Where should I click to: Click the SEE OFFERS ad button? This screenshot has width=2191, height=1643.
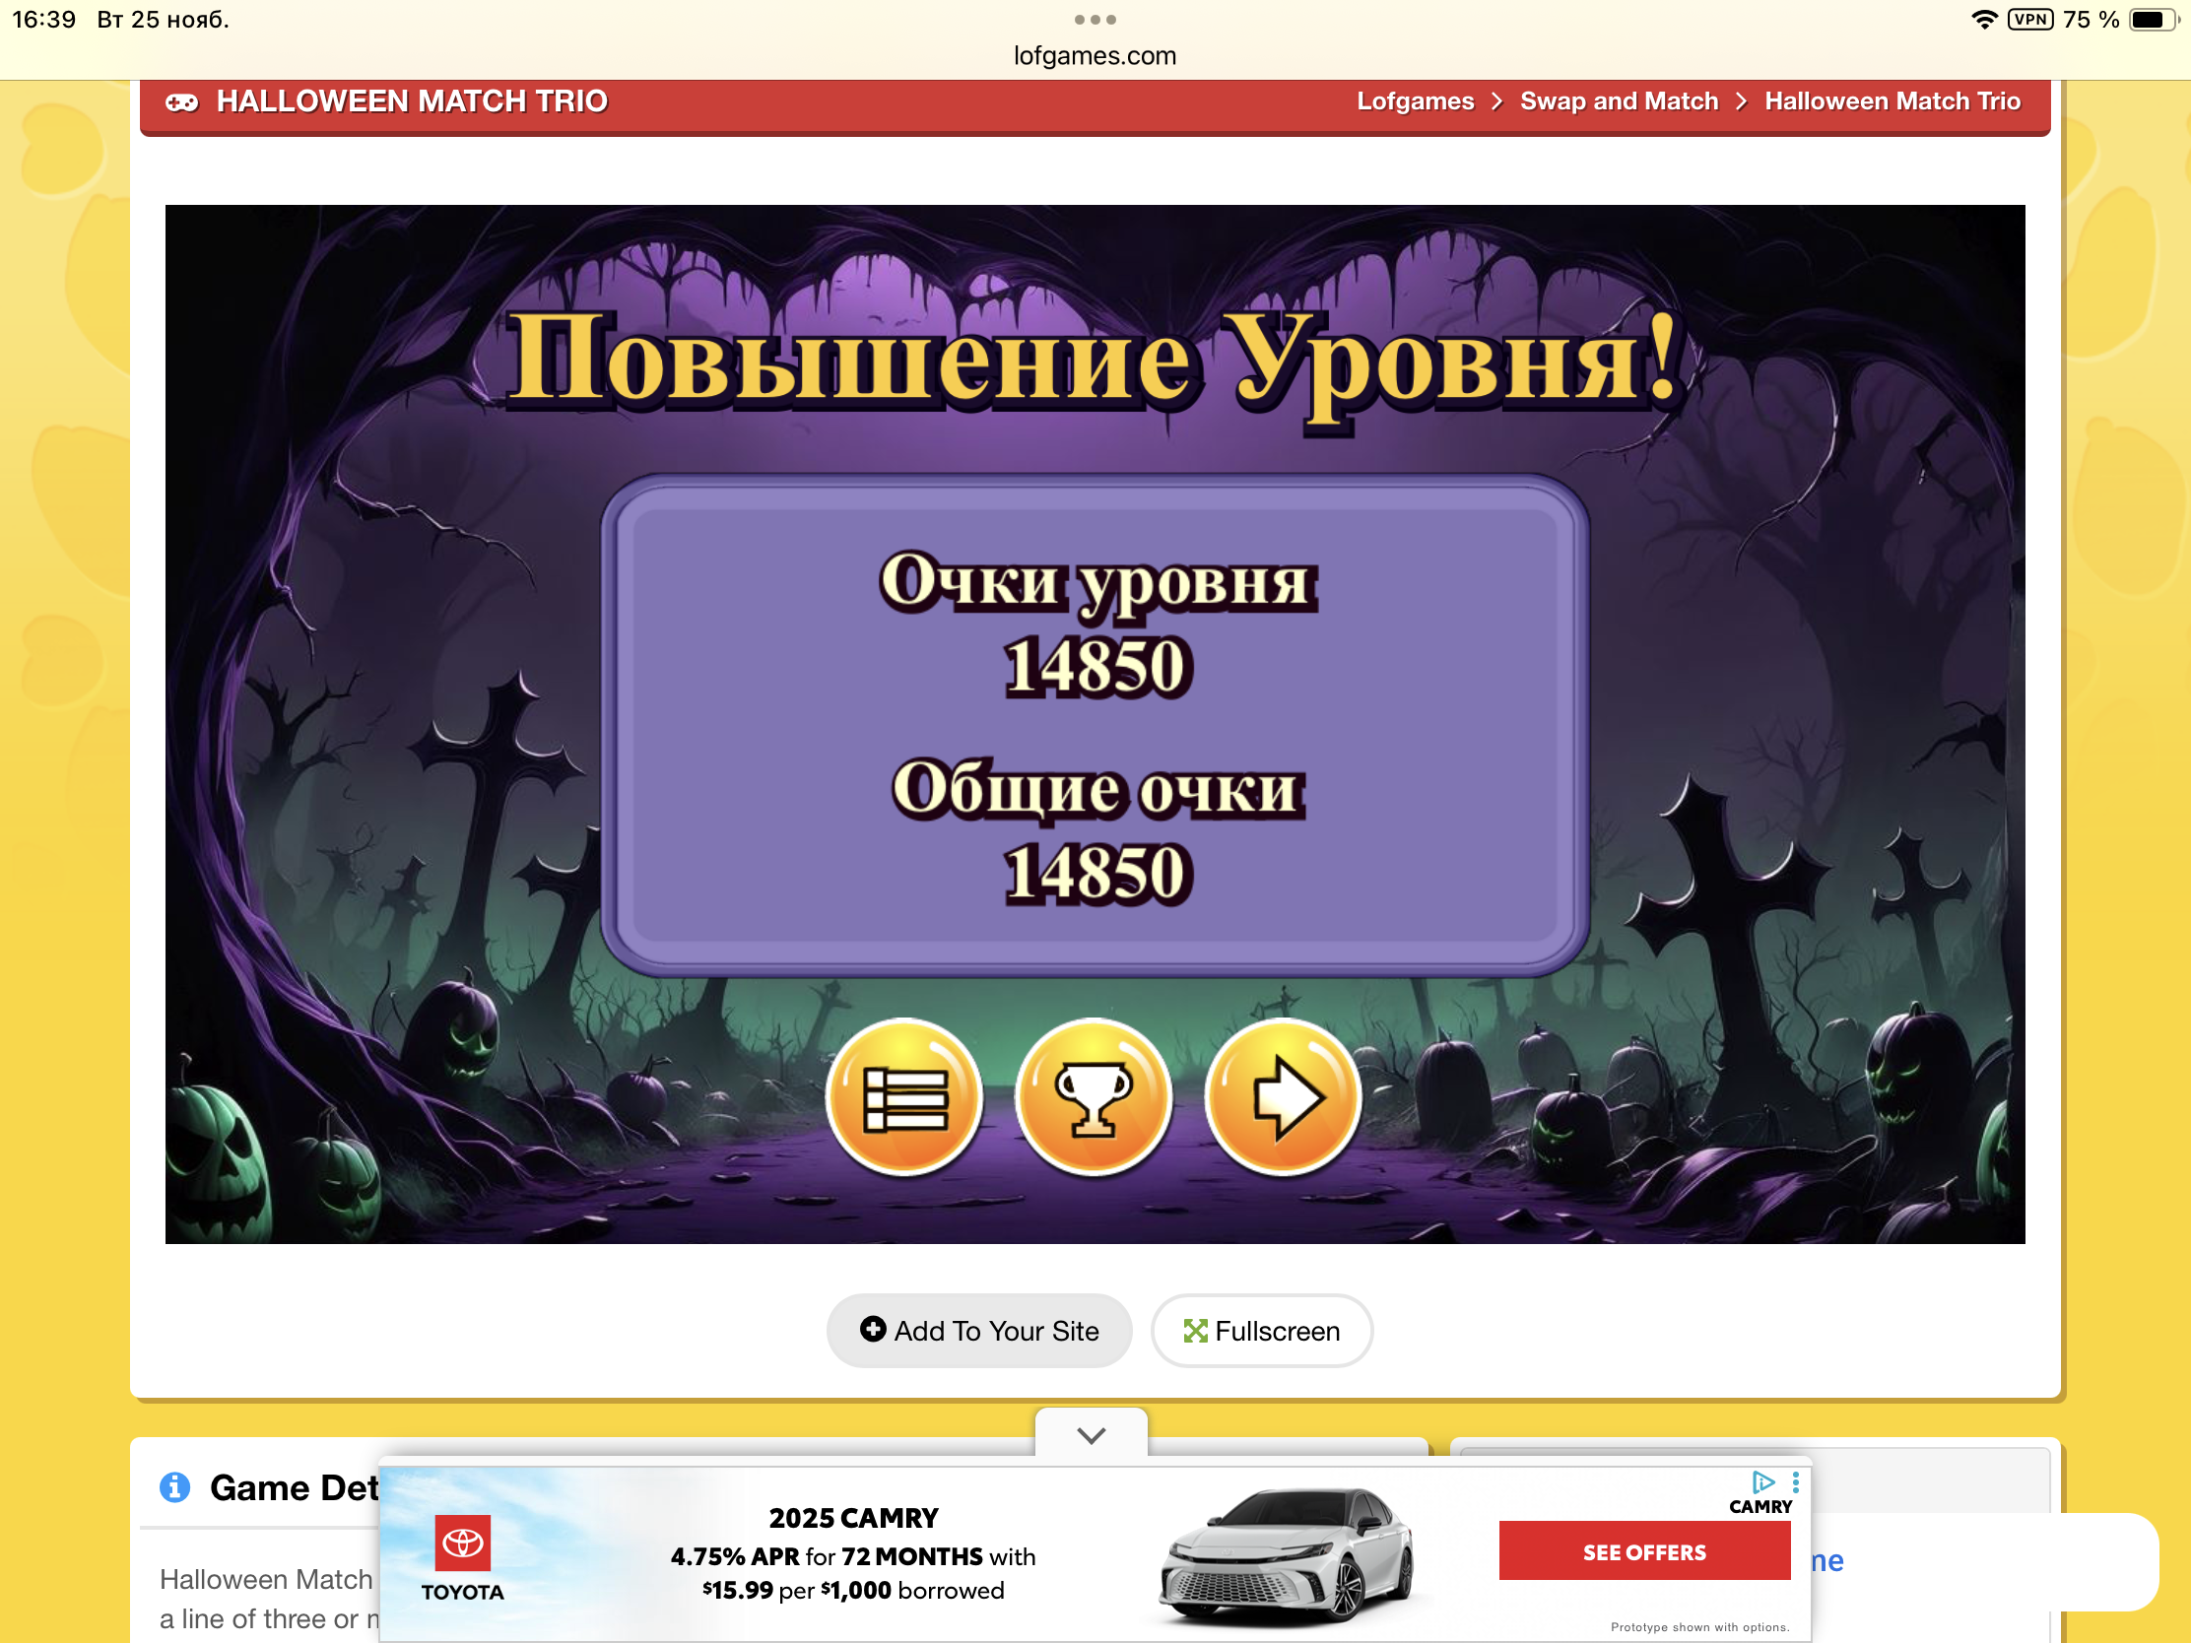1643,1552
